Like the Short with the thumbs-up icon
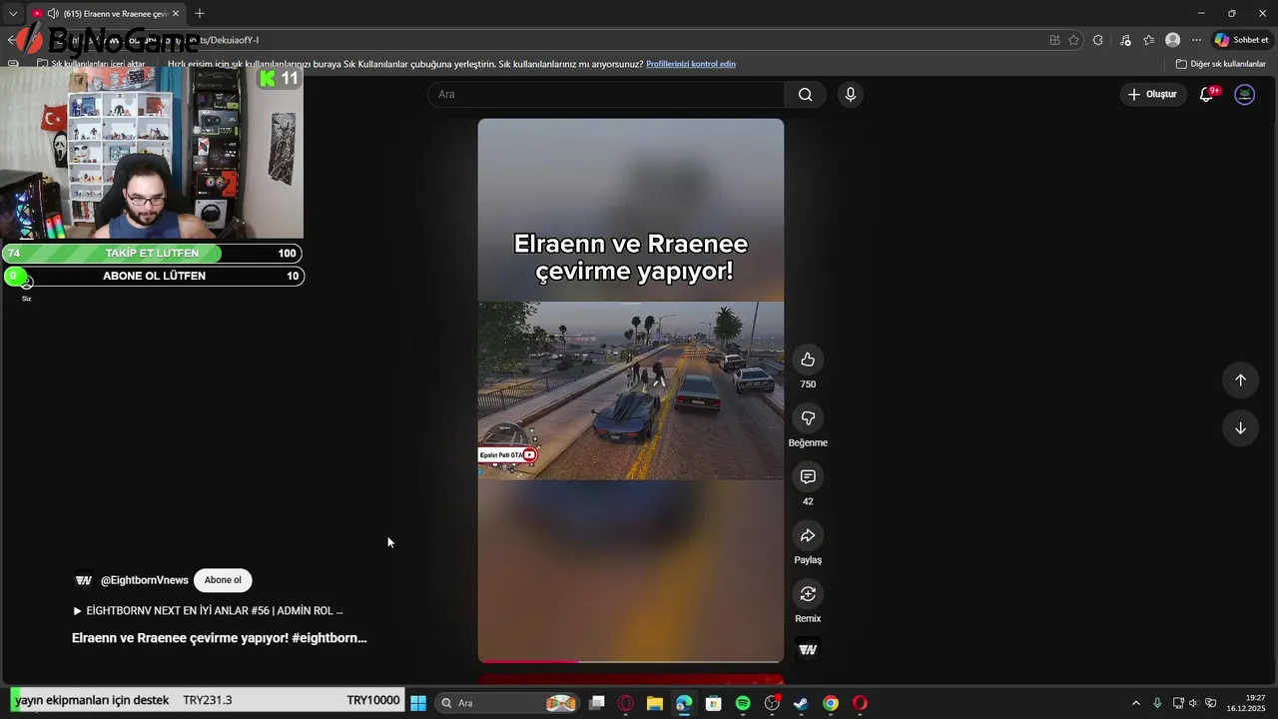This screenshot has height=719, width=1278. tap(808, 359)
